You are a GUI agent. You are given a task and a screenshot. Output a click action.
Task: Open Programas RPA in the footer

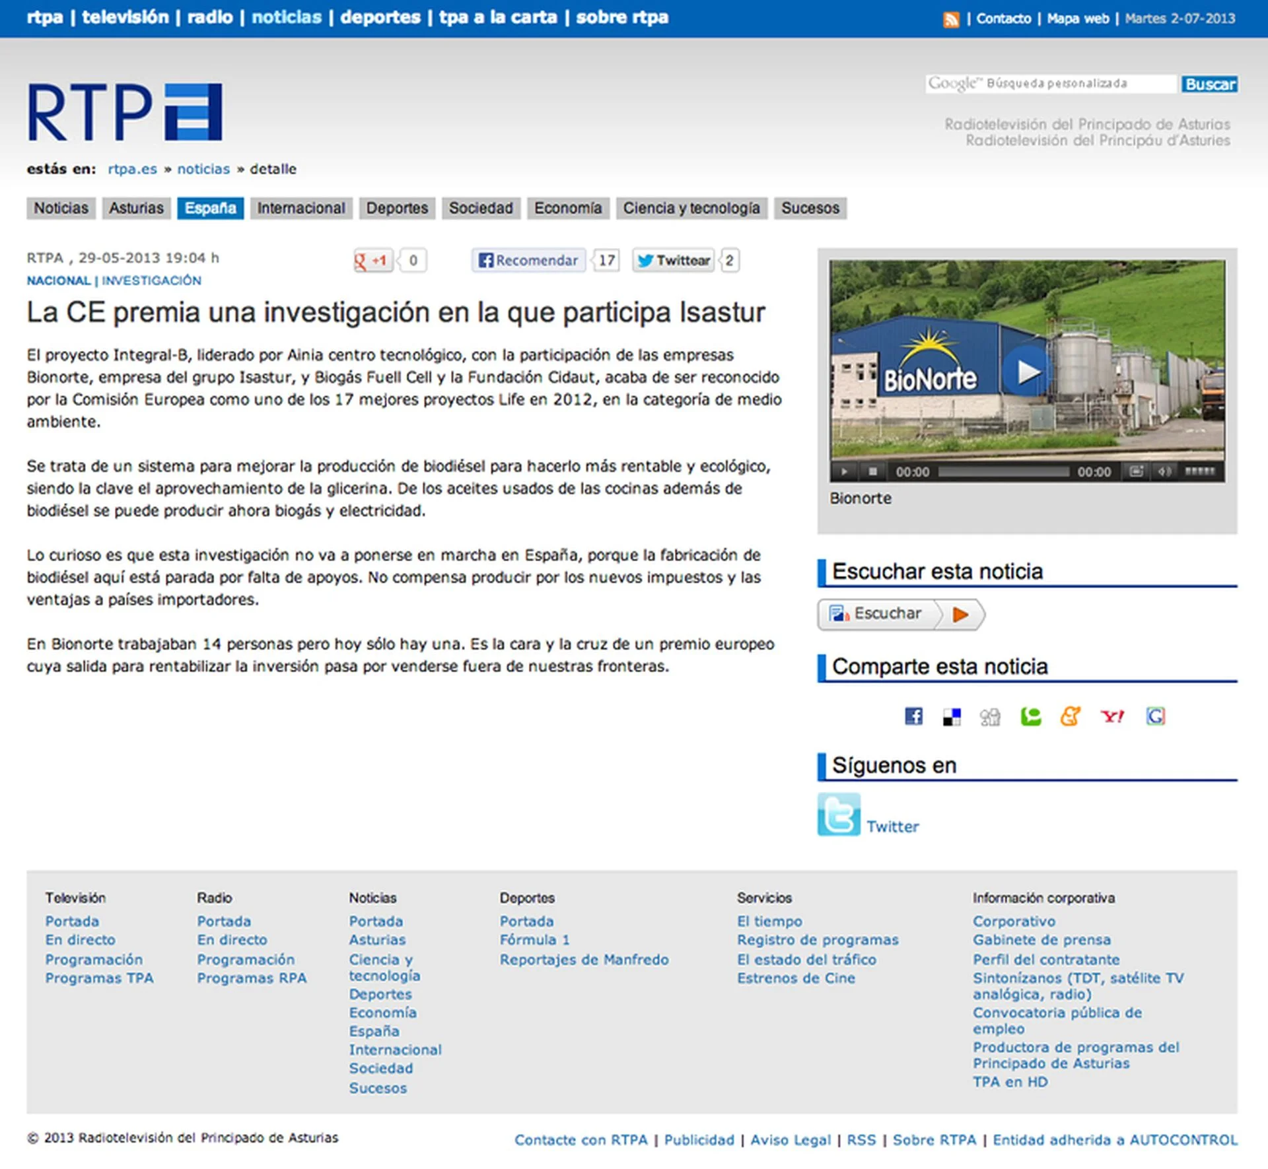coord(252,978)
